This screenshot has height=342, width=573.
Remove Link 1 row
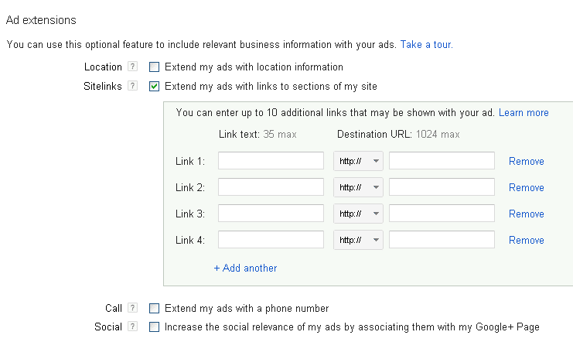[x=527, y=161]
